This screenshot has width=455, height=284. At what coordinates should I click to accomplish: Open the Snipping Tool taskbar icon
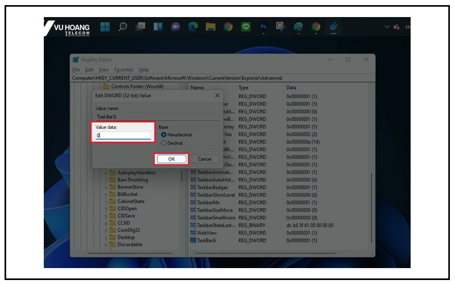(x=280, y=27)
